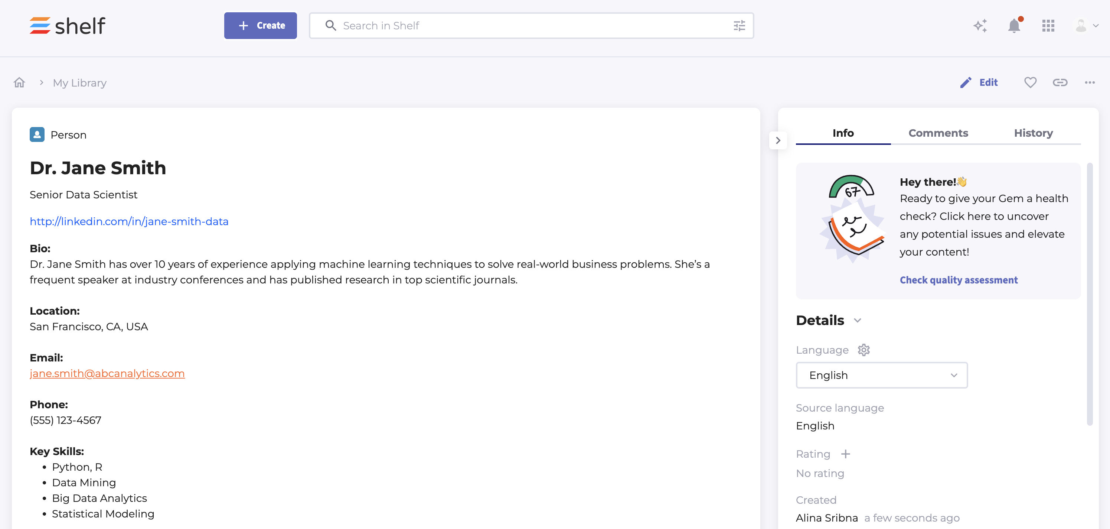
Task: Open the user profile menu
Action: [1086, 26]
